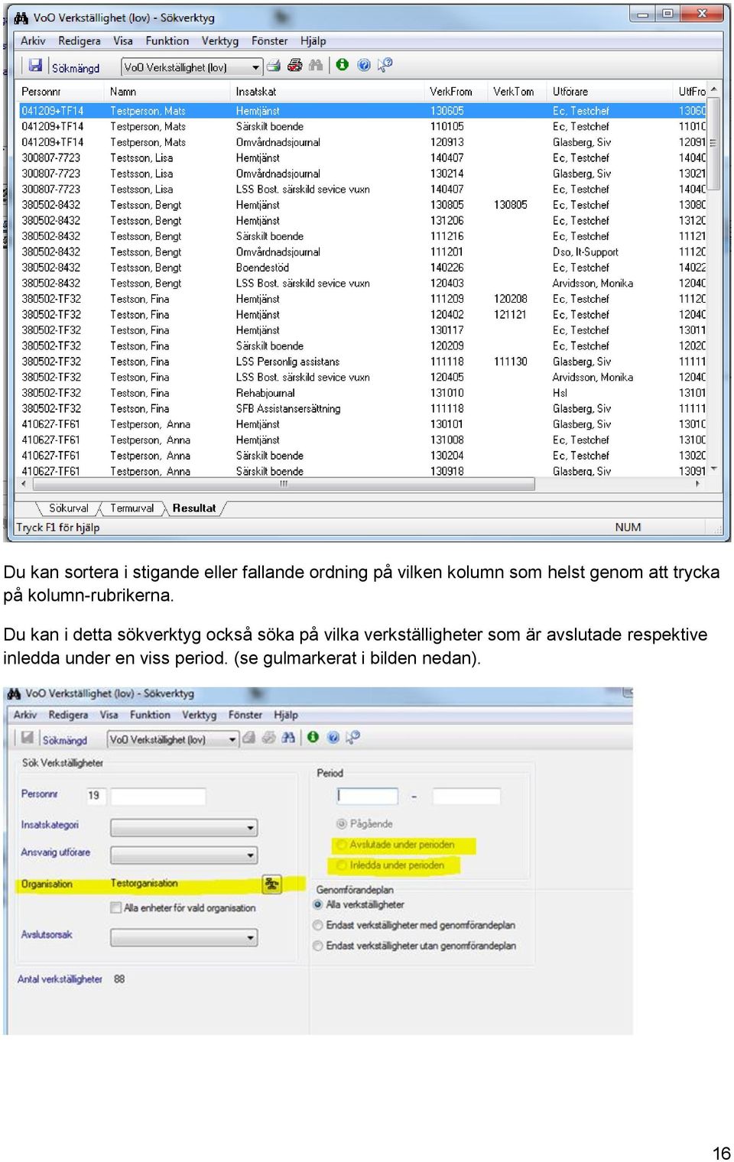Screen dimensions: 734x1162
Task: Click the blue binoculars search icon in search form window
Action: [x=288, y=738]
